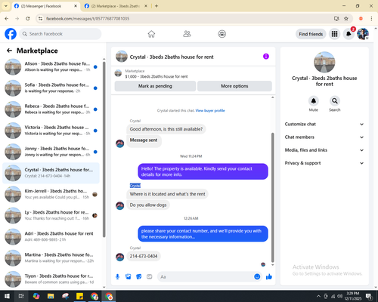Click the Facebook logo

click(11, 34)
